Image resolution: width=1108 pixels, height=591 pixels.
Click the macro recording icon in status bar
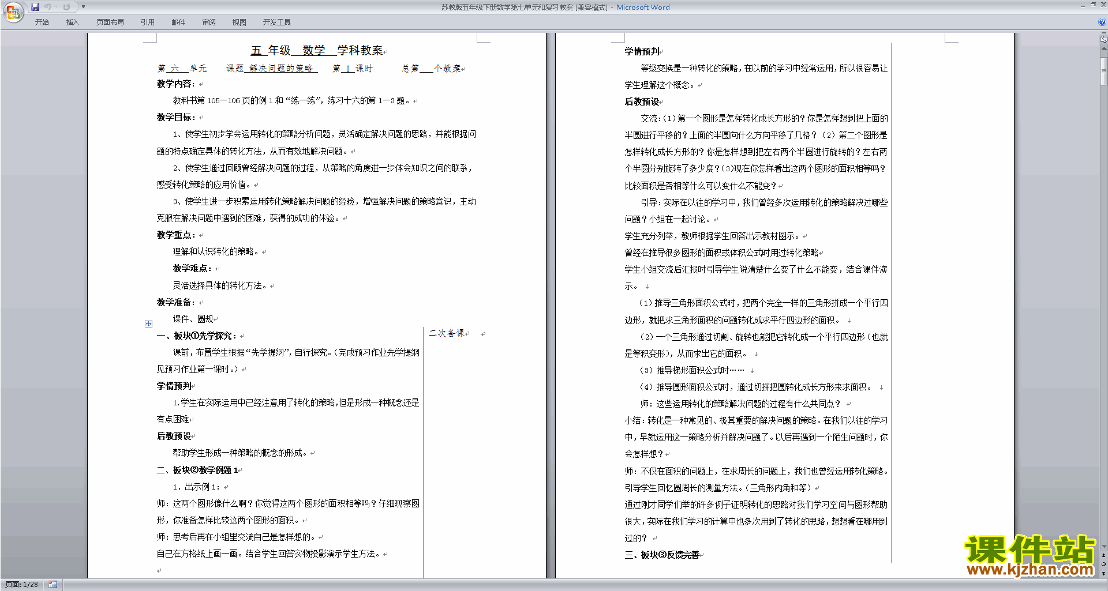tap(53, 585)
